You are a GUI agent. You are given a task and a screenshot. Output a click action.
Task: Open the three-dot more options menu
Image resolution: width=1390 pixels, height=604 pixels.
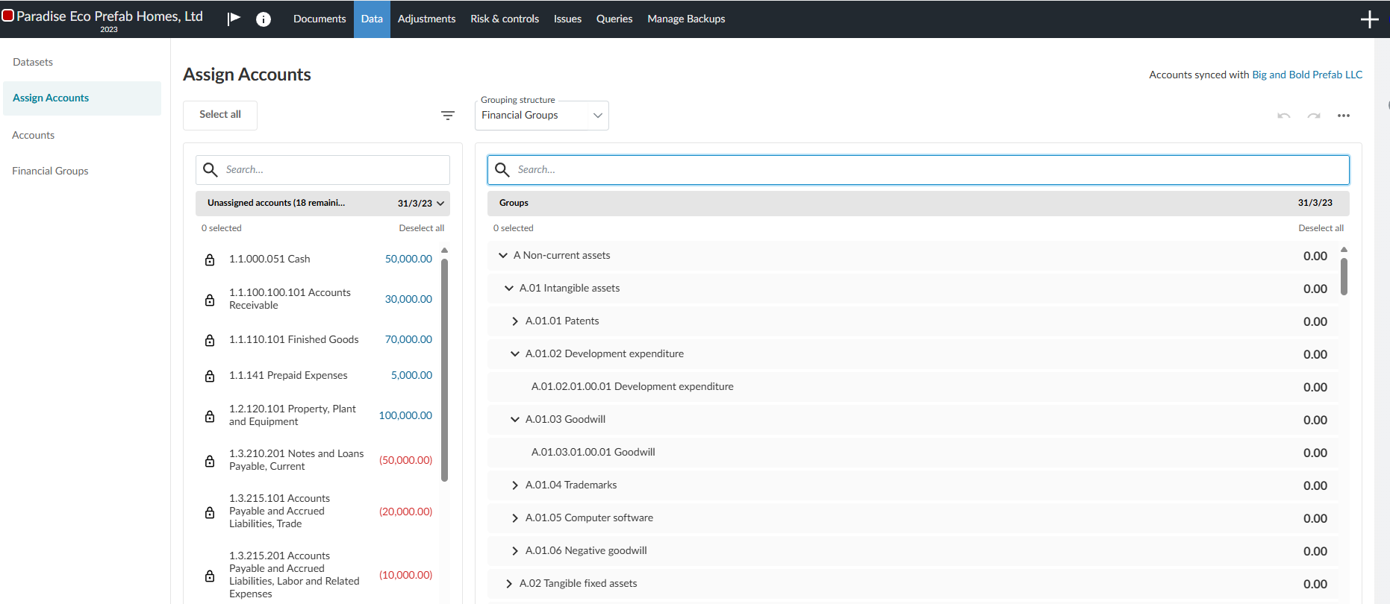tap(1344, 116)
